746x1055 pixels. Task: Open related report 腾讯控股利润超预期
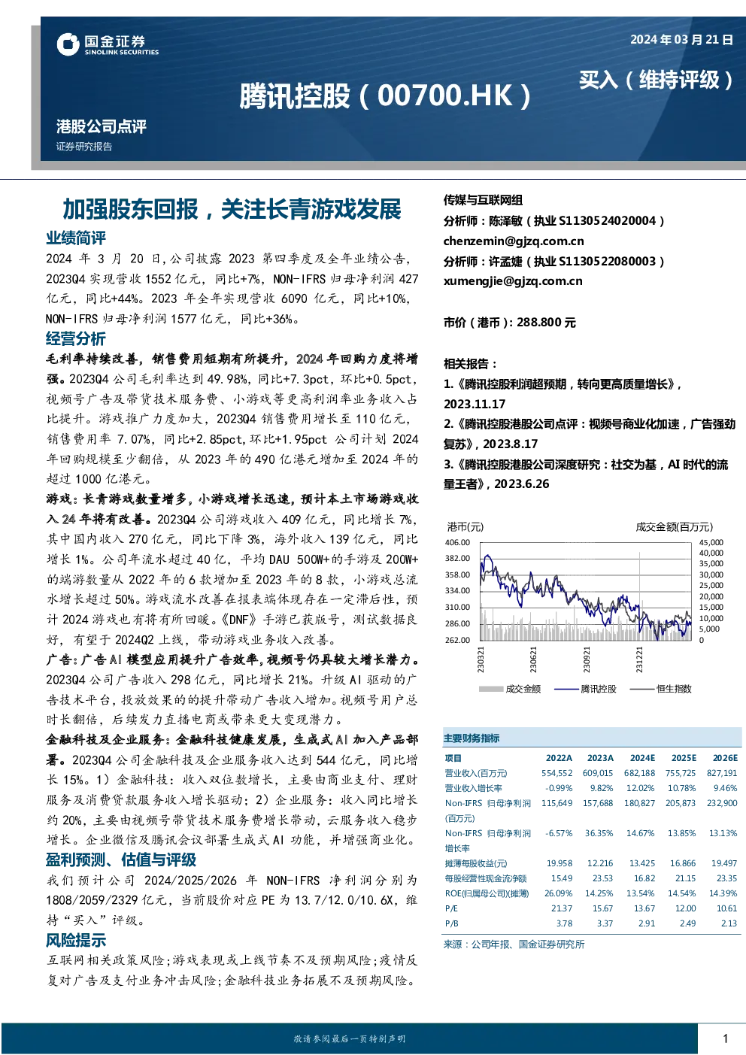563,393
